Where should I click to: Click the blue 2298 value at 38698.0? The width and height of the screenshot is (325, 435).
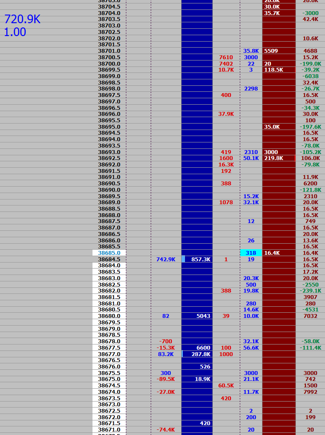251,89
